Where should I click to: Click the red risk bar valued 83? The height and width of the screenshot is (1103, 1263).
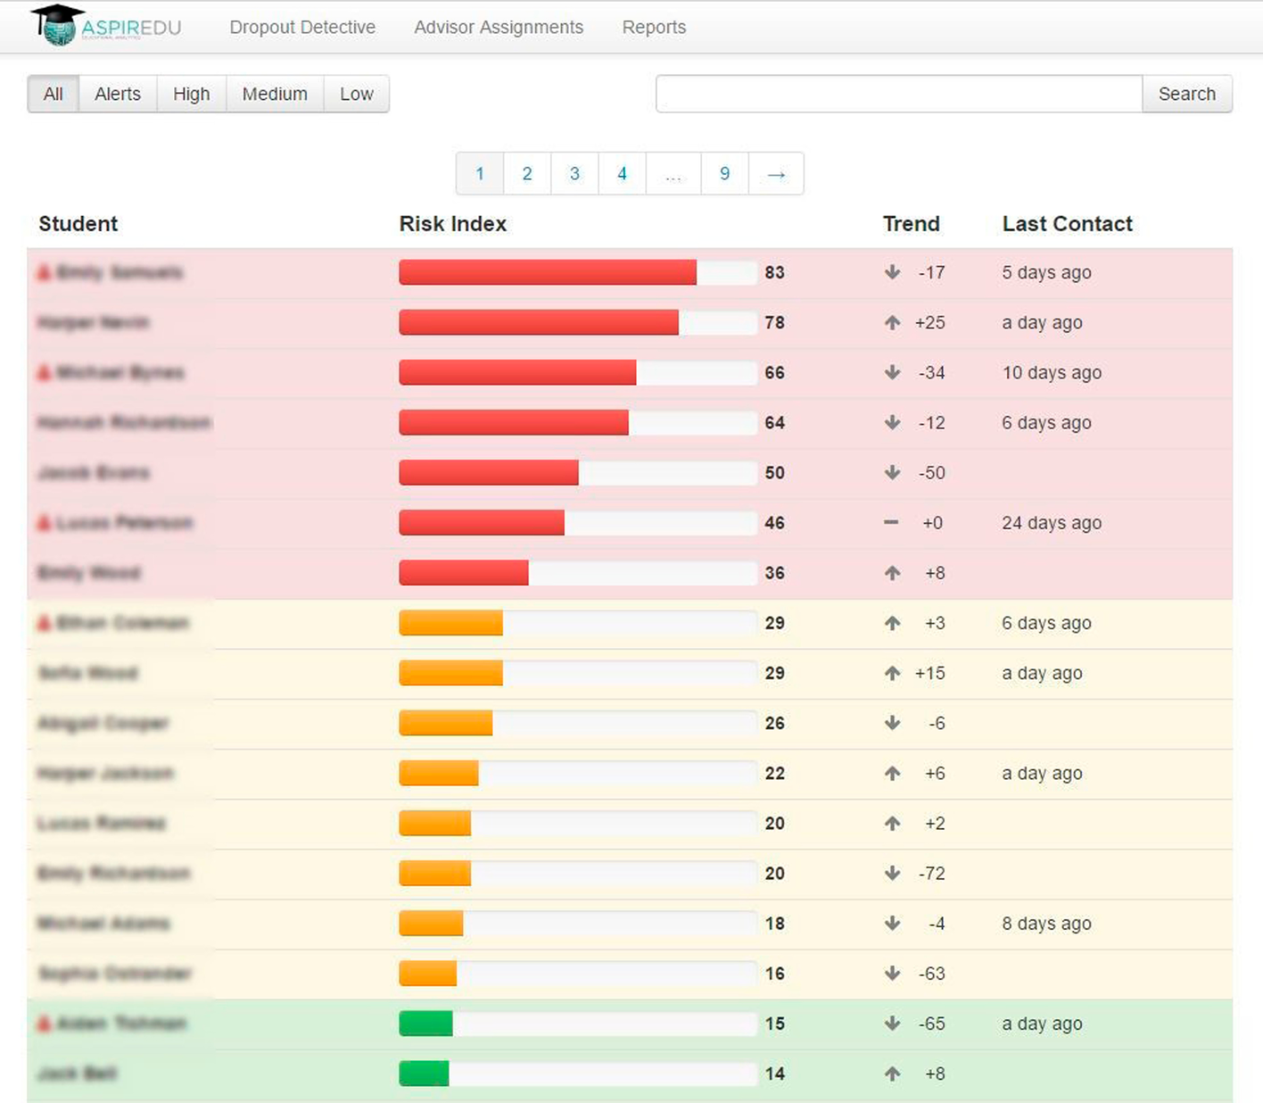click(548, 272)
